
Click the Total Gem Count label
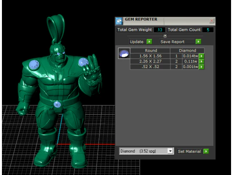pyautogui.click(x=184, y=30)
